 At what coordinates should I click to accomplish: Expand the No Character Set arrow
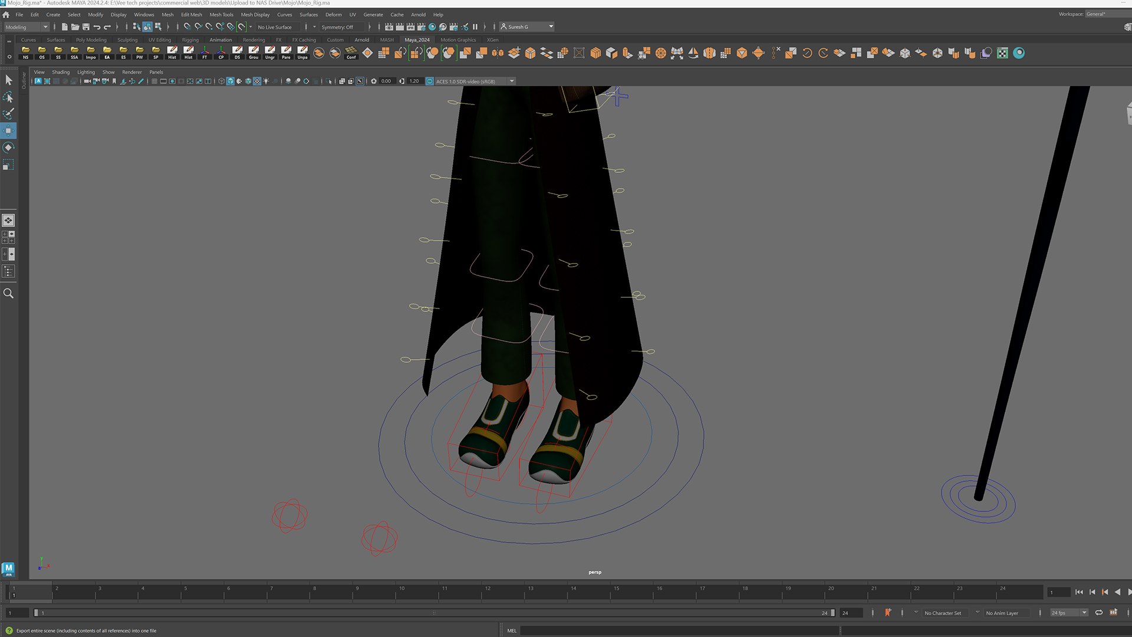click(916, 612)
